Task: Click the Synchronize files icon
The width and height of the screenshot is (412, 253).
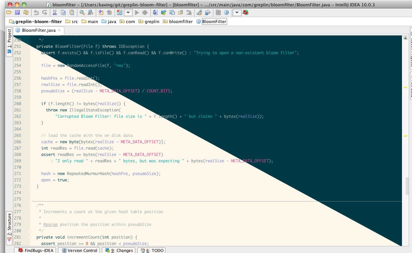Action: [26, 12]
